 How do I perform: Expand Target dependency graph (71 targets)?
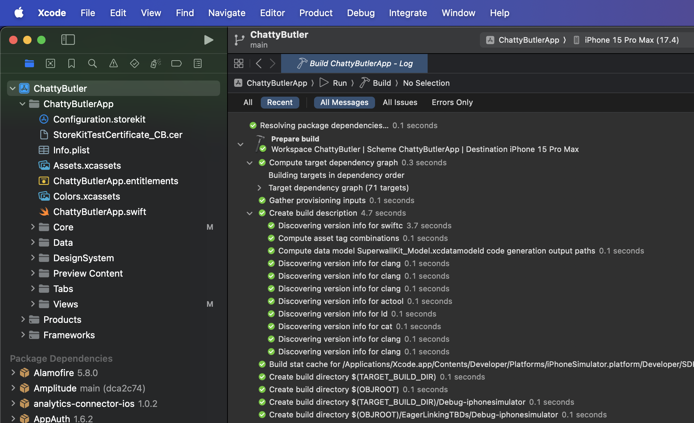pyautogui.click(x=259, y=188)
